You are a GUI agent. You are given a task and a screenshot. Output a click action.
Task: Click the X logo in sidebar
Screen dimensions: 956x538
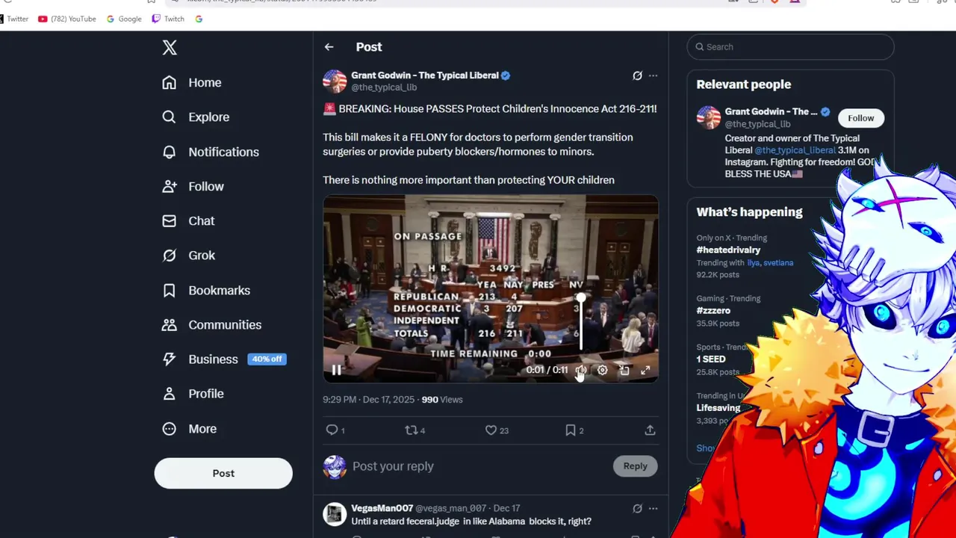[170, 48]
